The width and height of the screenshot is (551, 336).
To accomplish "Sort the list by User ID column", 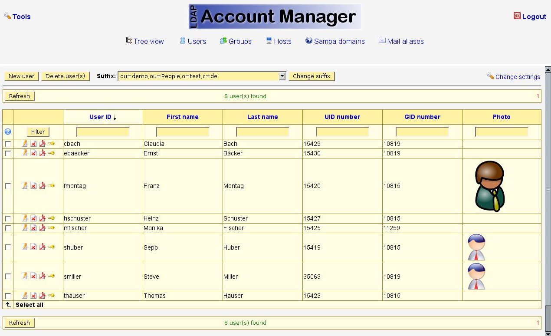I will click(100, 117).
